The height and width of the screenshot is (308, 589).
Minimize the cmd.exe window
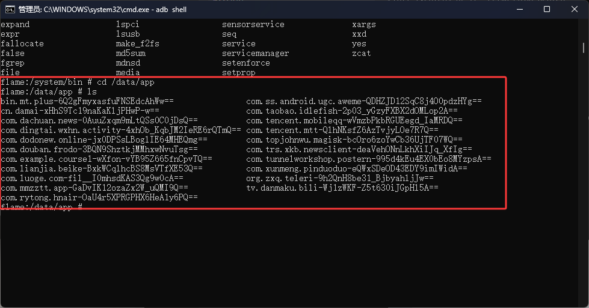[520, 10]
